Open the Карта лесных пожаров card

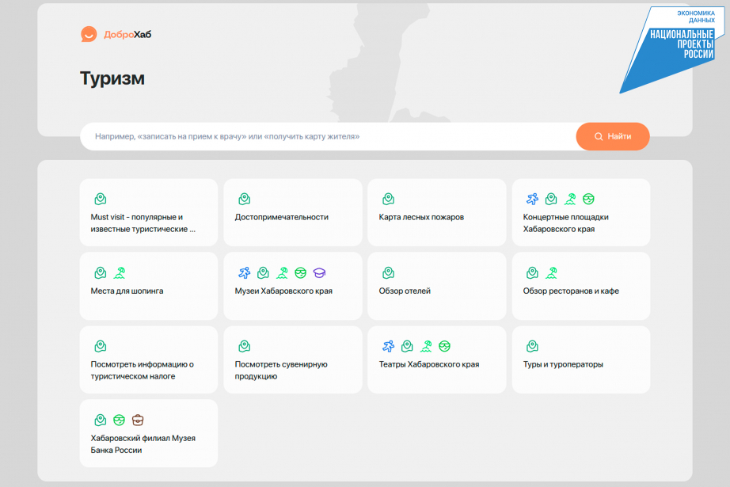coord(437,212)
